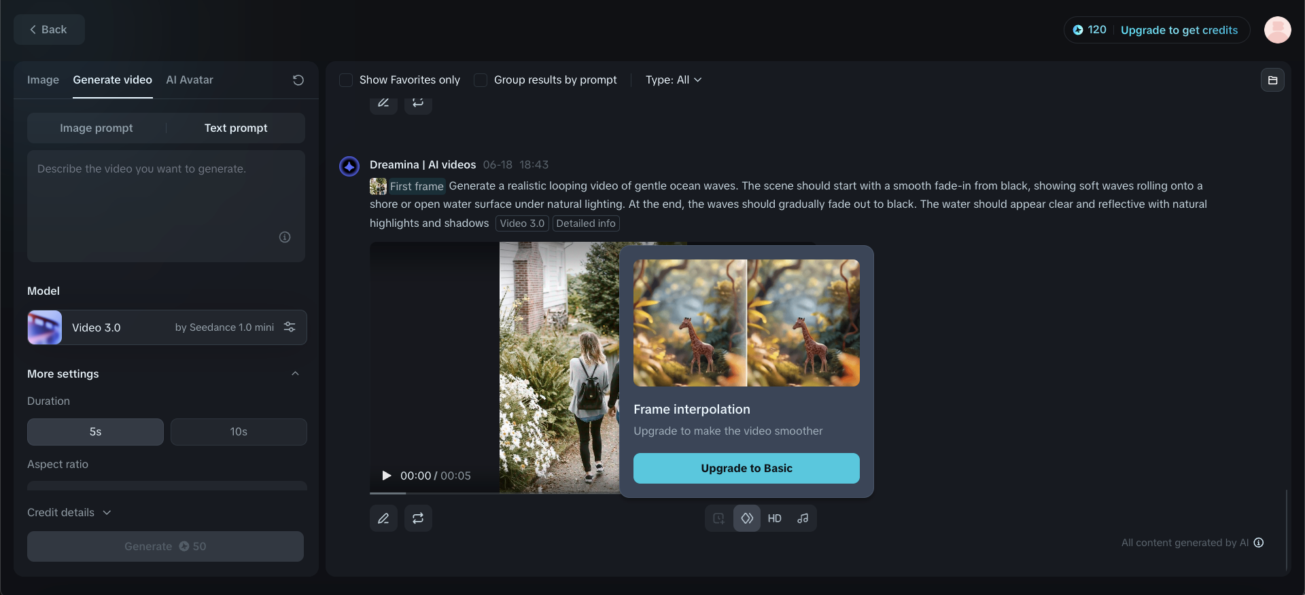Click the info icon inside the prompt box
Viewport: 1305px width, 595px height.
285,237
